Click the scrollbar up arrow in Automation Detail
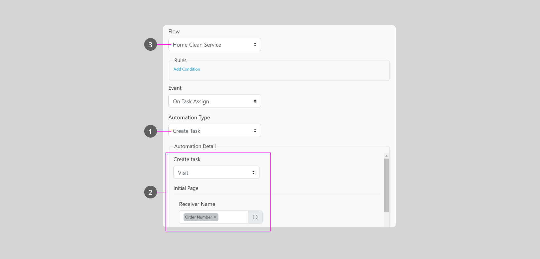This screenshot has width=540, height=259. (x=386, y=156)
